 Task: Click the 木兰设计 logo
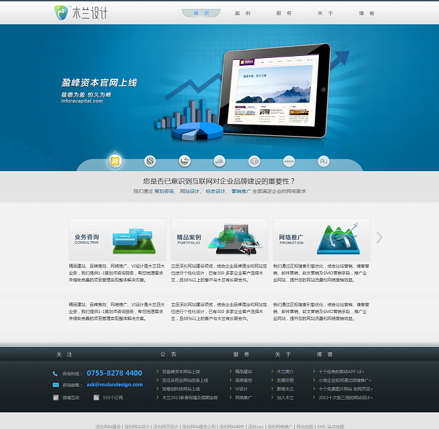tap(81, 13)
